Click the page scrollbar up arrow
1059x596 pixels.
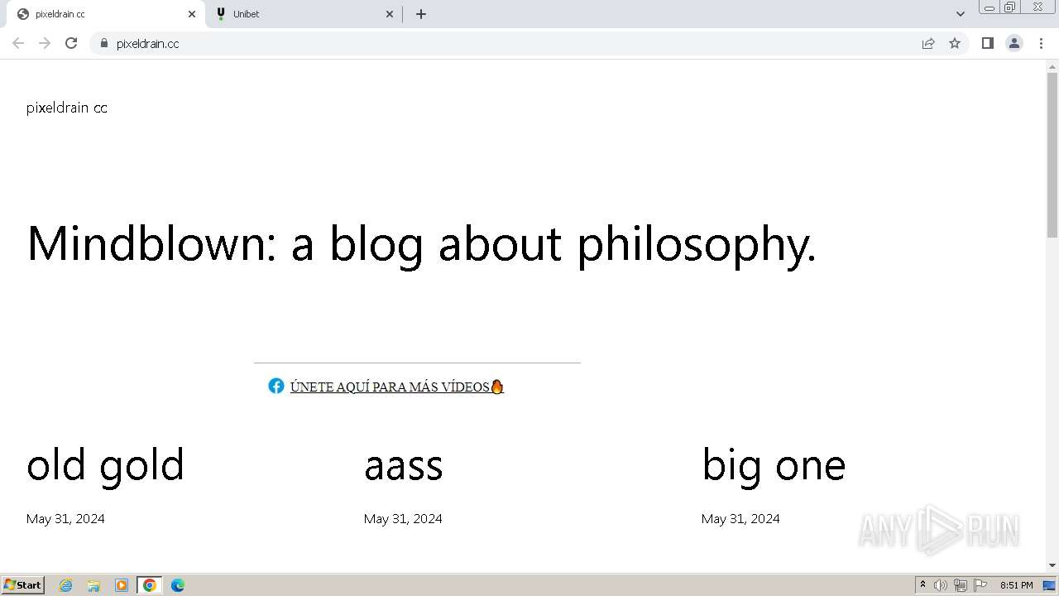[x=1052, y=65]
